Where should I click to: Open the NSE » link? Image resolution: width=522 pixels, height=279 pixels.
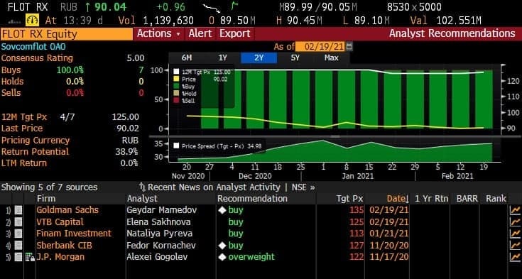(303, 187)
